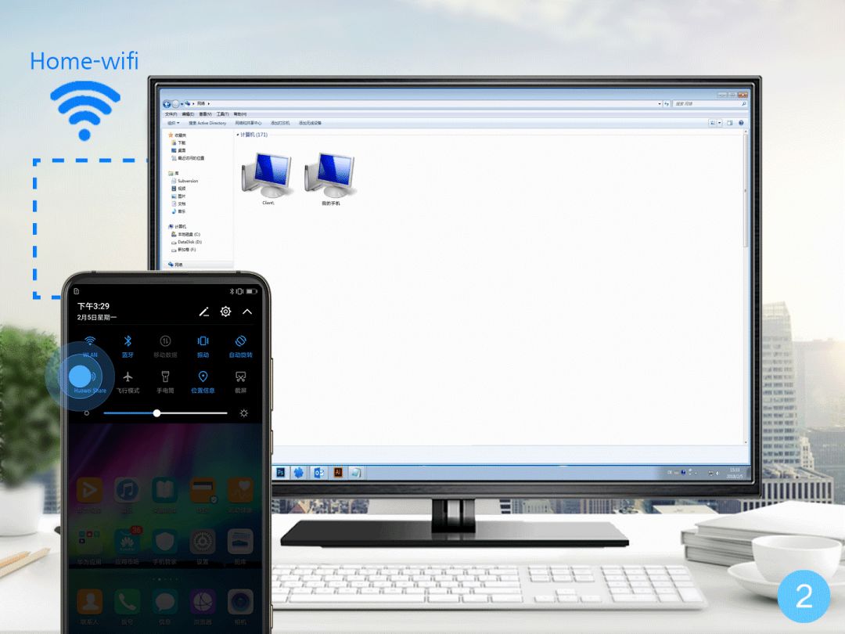Screen dimensions: 845x634
Task: Click the Explorer search box
Action: pyautogui.click(x=710, y=103)
